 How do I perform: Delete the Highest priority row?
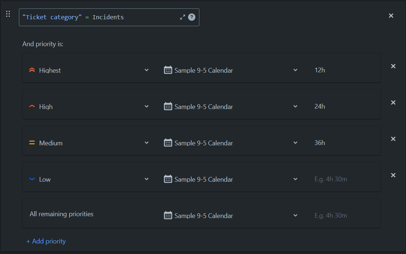[x=393, y=66]
